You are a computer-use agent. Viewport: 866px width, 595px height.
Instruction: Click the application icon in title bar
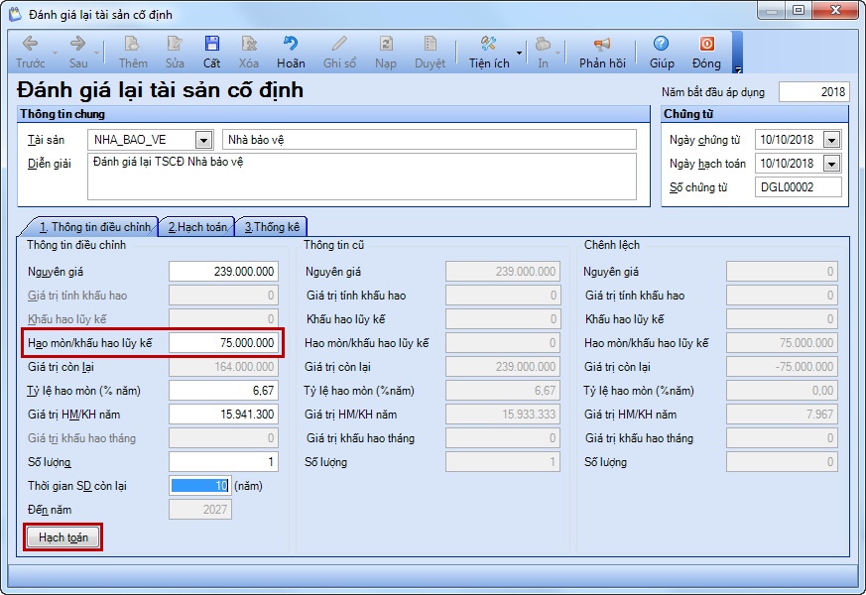(15, 14)
